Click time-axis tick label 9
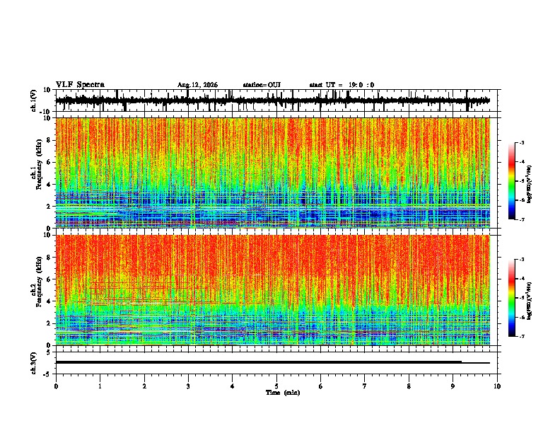 tap(453, 386)
